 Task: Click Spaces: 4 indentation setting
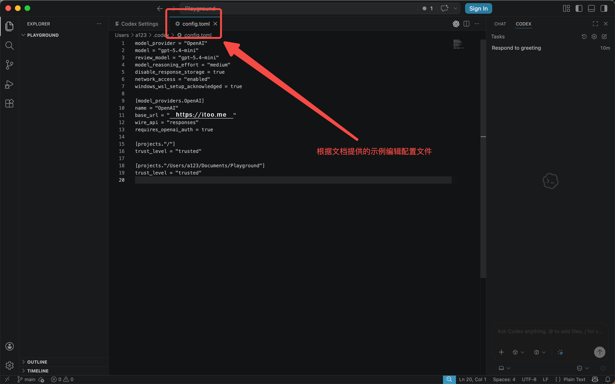tap(504, 379)
